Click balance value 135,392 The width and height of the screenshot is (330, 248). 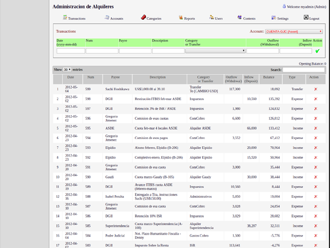(x=274, y=99)
